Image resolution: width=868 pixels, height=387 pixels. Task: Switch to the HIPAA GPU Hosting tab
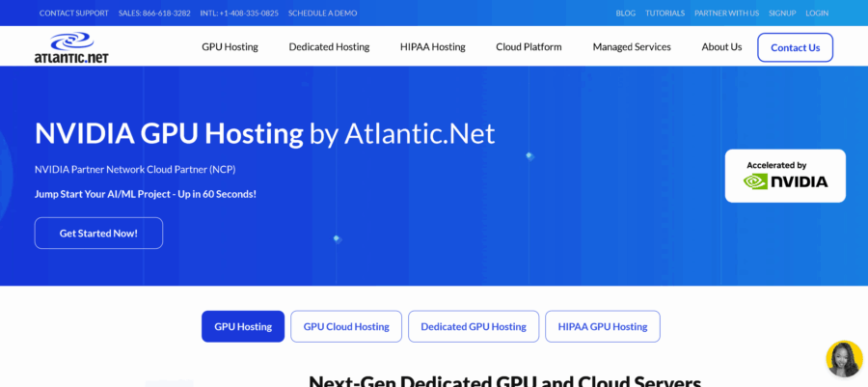(x=602, y=326)
